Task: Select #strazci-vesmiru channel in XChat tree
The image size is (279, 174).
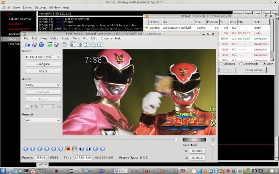Action: point(20,19)
